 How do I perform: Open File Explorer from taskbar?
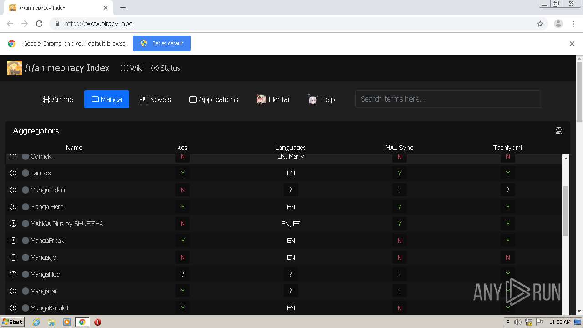point(51,322)
